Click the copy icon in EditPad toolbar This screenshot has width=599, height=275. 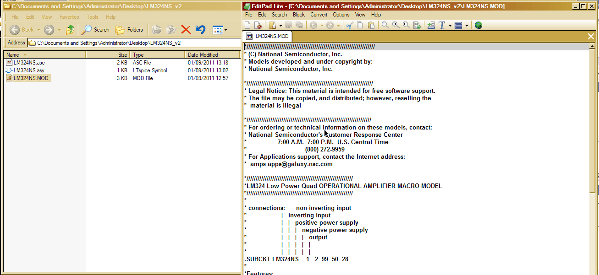360,25
